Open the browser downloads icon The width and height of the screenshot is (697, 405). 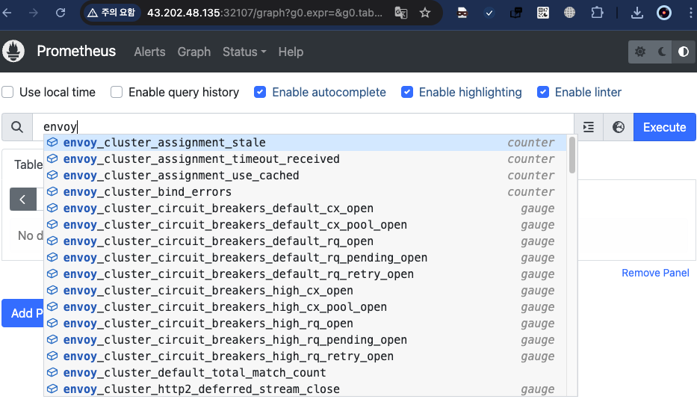click(x=637, y=13)
